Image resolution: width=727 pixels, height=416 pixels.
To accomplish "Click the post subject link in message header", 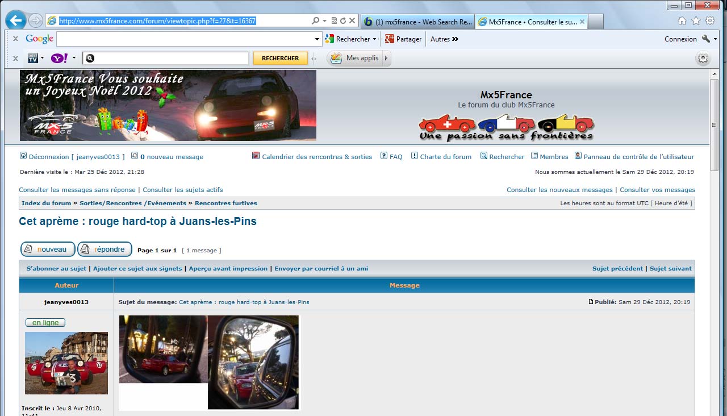I will (244, 302).
